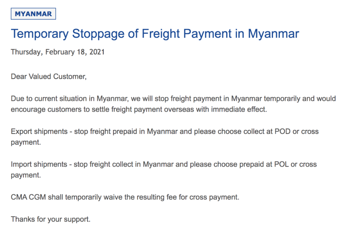Click the abbreviation POL
Viewport: 364px width, 230px height.
(281, 164)
